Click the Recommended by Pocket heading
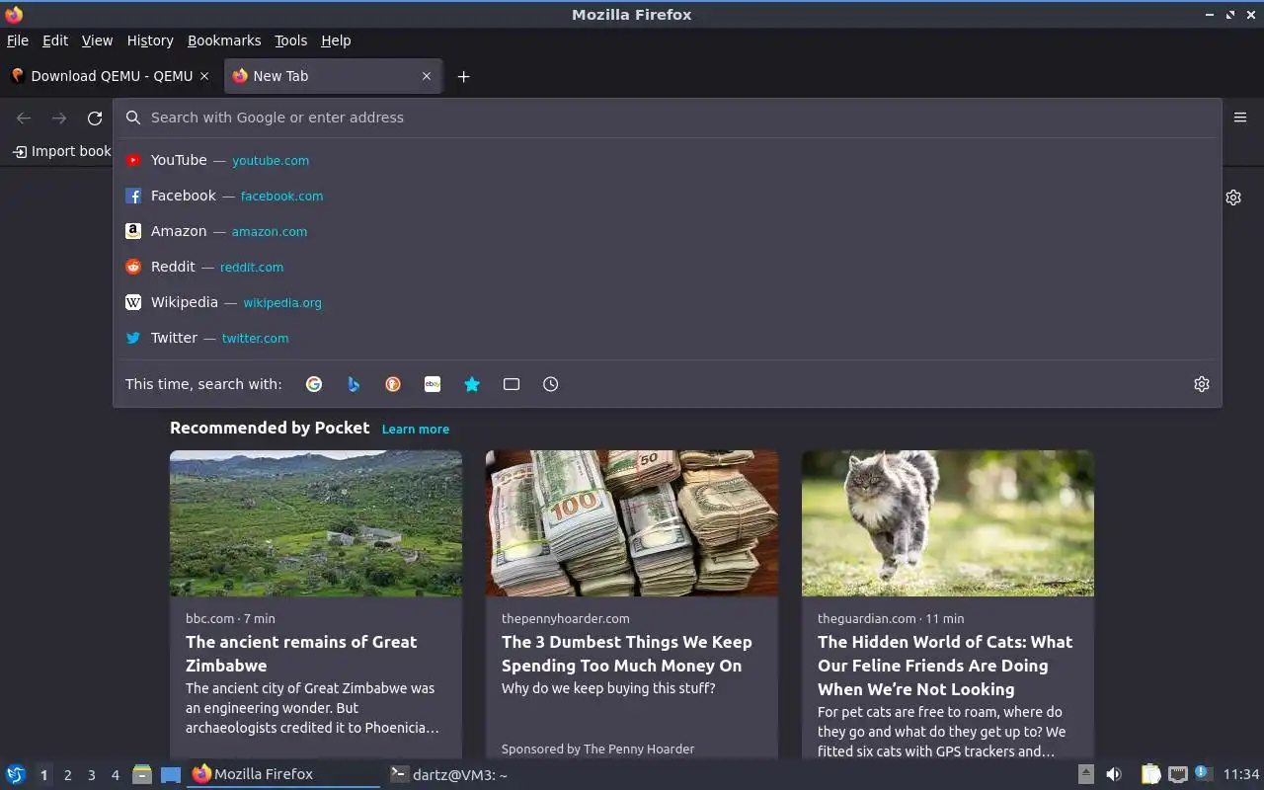 270,428
